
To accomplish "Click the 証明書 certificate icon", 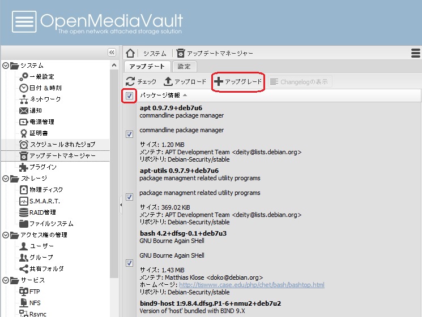I will click(24, 133).
